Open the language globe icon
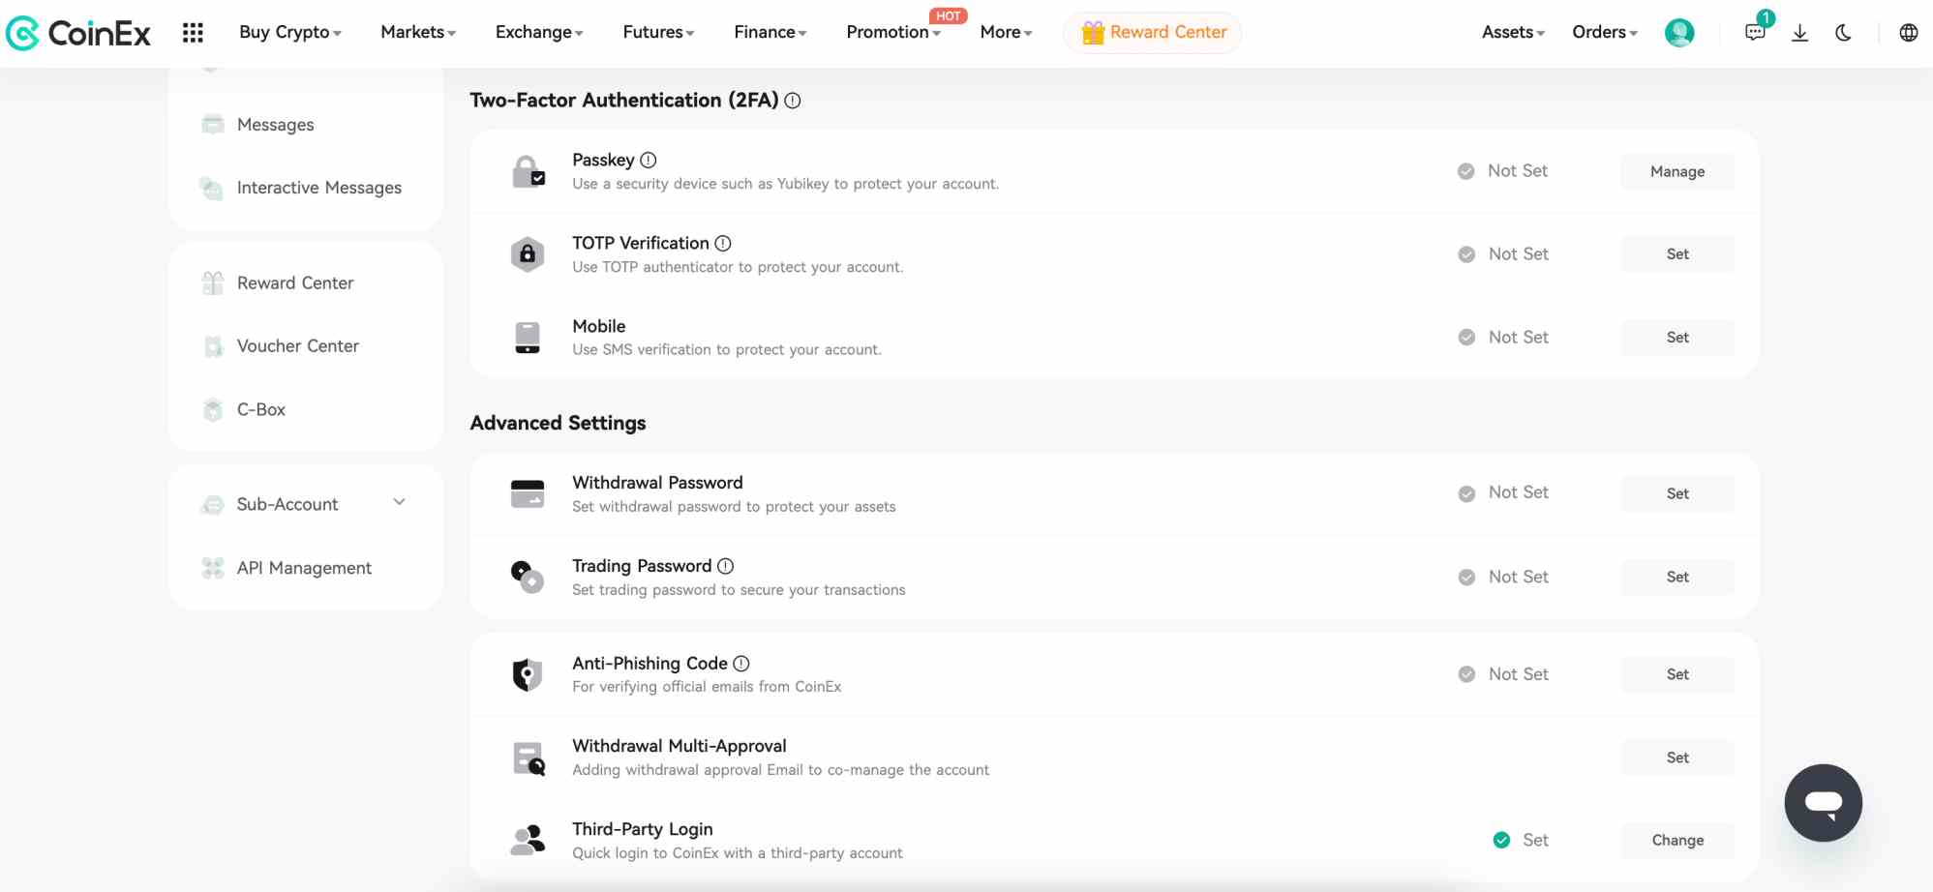The image size is (1933, 892). (x=1908, y=33)
